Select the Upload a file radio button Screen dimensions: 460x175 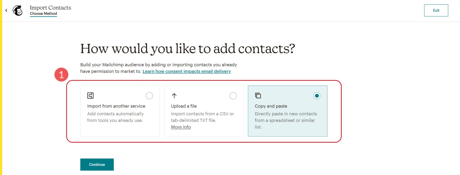pyautogui.click(x=233, y=96)
